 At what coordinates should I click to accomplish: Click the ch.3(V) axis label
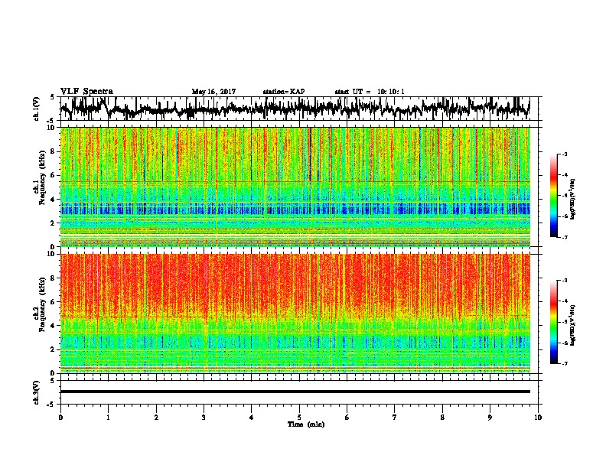point(37,392)
